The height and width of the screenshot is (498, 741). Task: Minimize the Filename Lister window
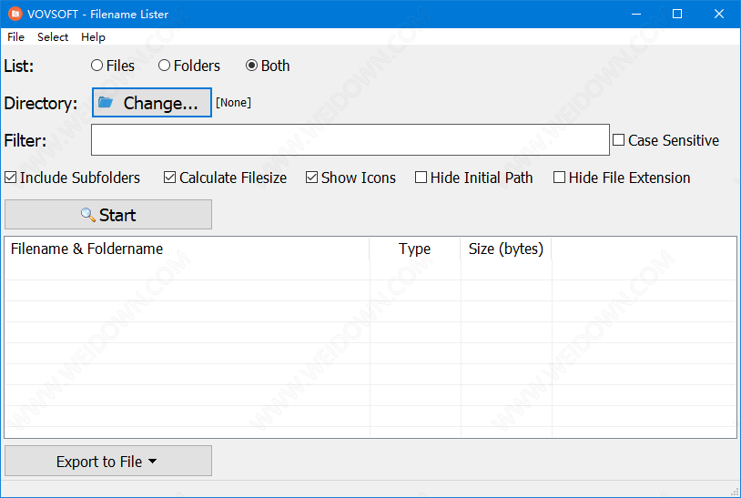coord(636,14)
